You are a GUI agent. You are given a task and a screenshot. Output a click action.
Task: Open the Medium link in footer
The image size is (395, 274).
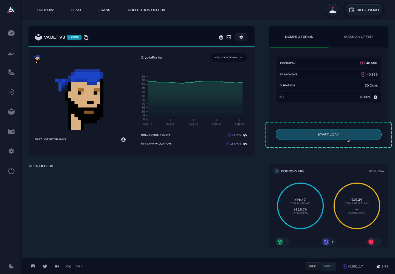point(57,266)
